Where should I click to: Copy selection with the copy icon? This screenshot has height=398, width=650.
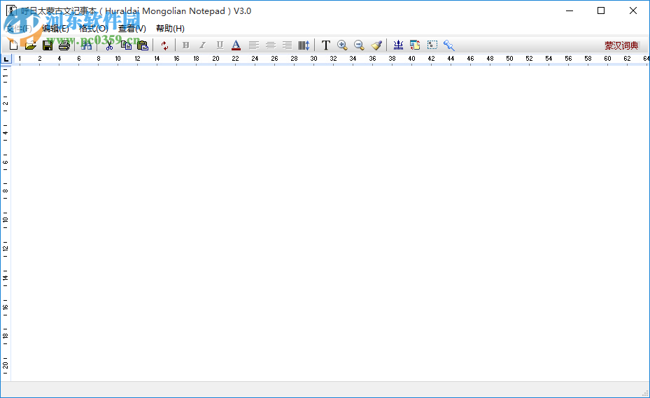pos(126,45)
